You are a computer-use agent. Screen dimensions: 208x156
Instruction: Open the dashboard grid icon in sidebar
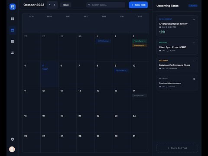13,19
